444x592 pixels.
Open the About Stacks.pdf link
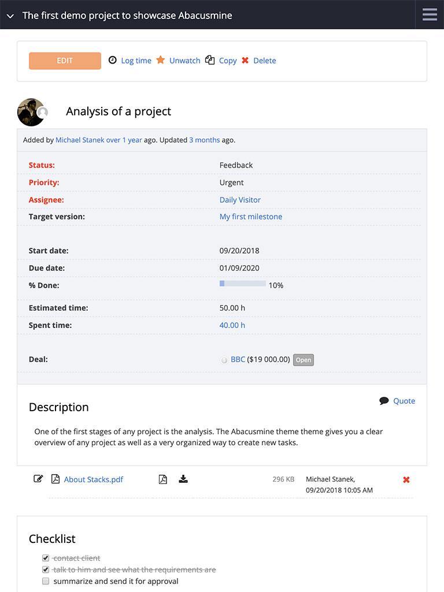(x=93, y=479)
